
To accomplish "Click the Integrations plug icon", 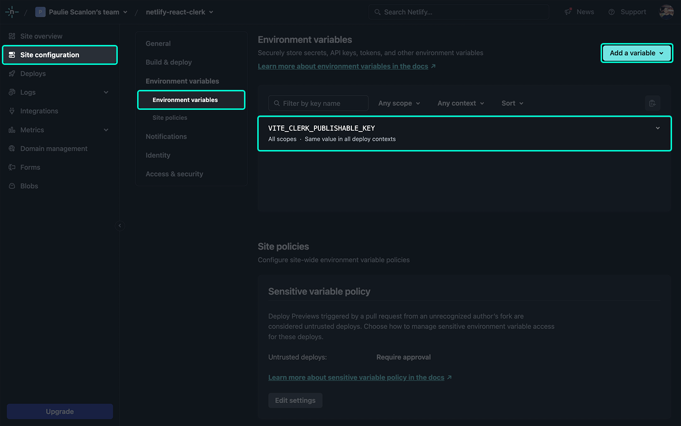I will pos(12,111).
